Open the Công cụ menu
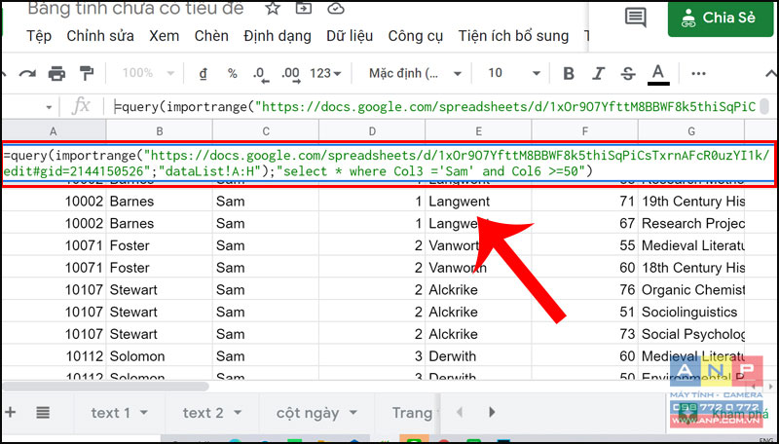779x444 pixels. (x=416, y=36)
